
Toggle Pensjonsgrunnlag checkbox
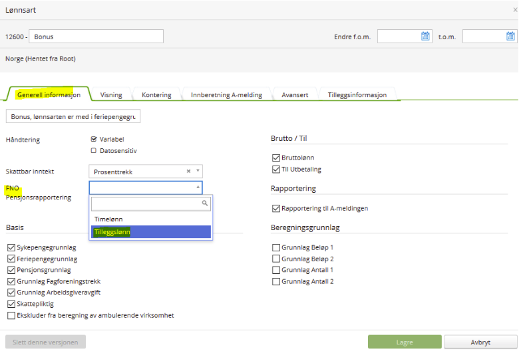[x=11, y=270]
